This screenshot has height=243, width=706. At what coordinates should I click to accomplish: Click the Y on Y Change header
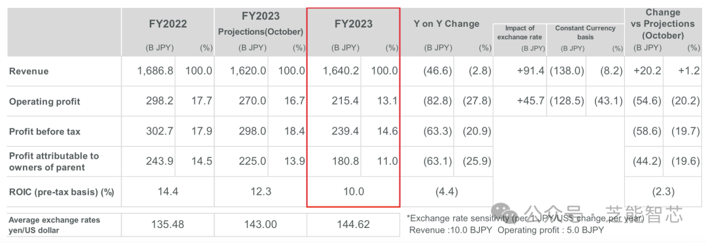[x=446, y=24]
